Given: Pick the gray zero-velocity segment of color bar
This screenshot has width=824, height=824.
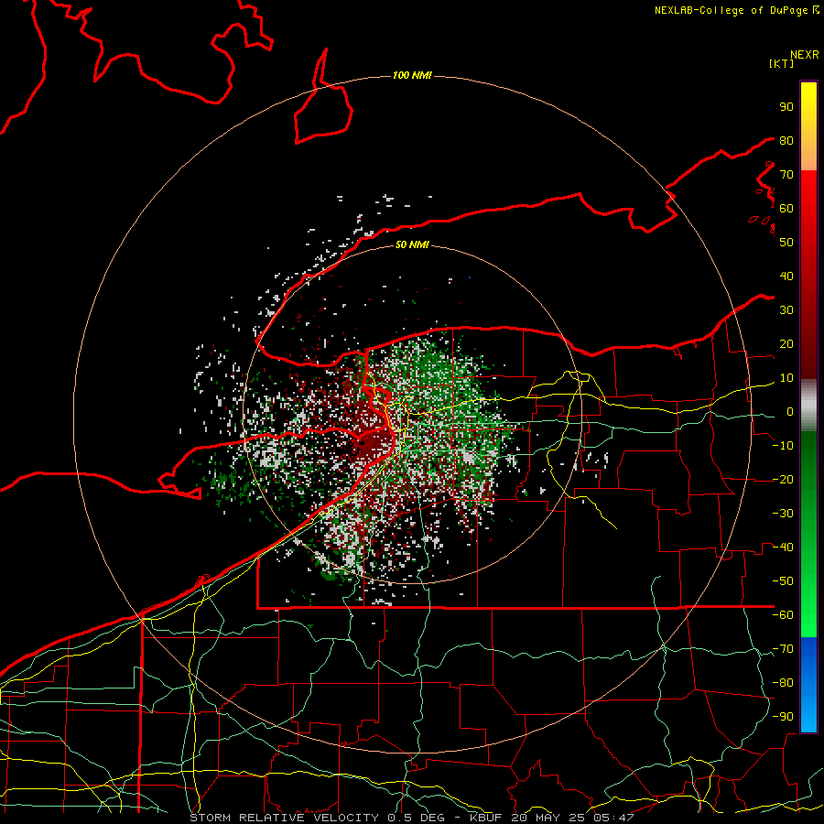Looking at the screenshot, I should [x=808, y=406].
